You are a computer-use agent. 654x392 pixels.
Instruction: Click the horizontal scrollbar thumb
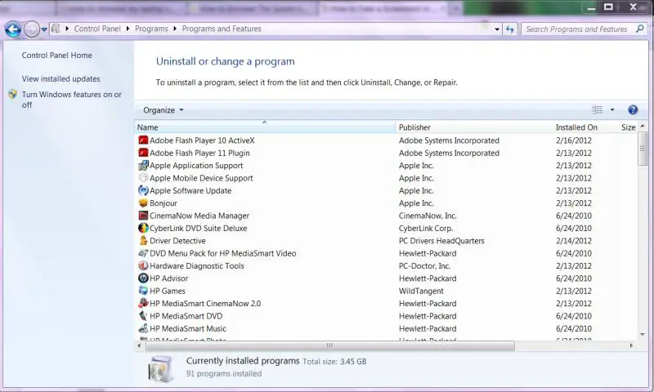[329, 345]
